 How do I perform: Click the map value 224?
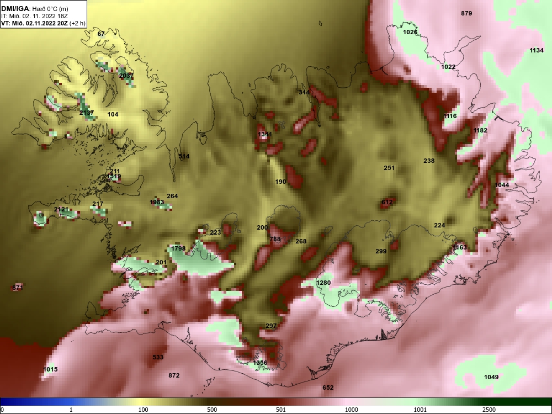[x=439, y=225]
